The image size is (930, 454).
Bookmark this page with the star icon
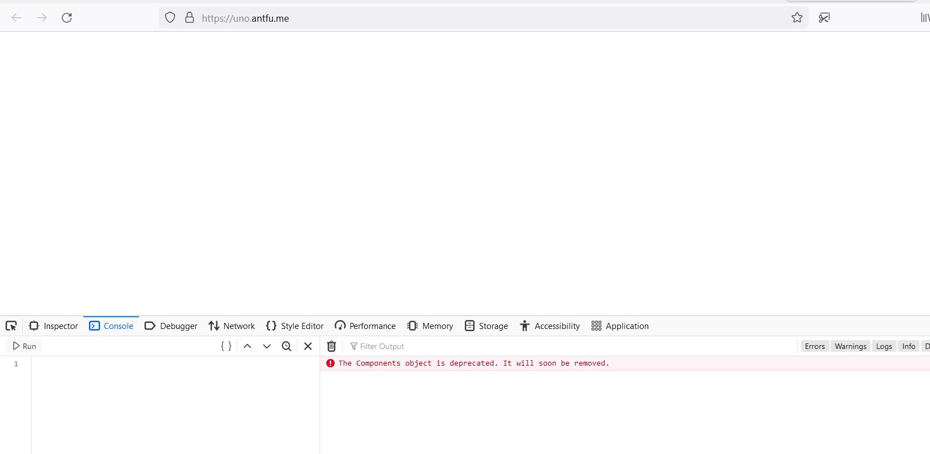797,18
